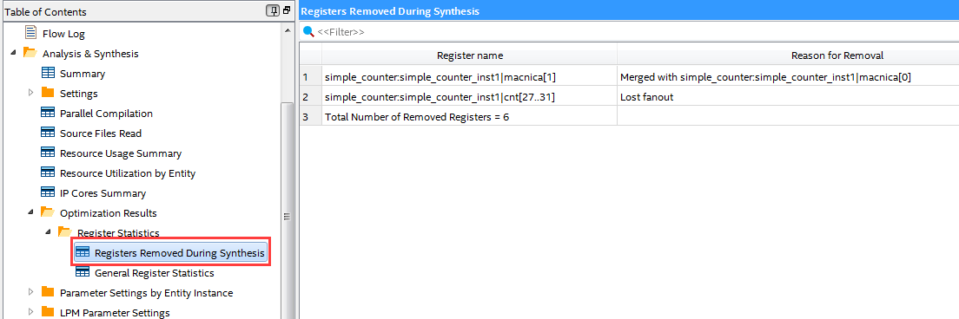Pin the Table of Contents panel

(273, 11)
